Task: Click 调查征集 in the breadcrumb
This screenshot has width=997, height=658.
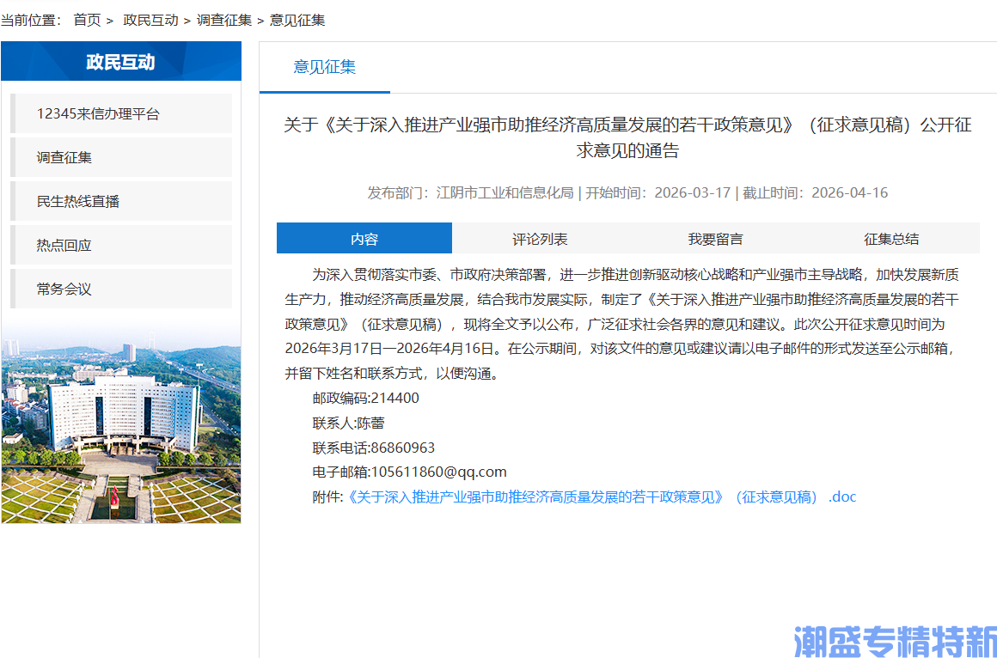Action: [225, 20]
